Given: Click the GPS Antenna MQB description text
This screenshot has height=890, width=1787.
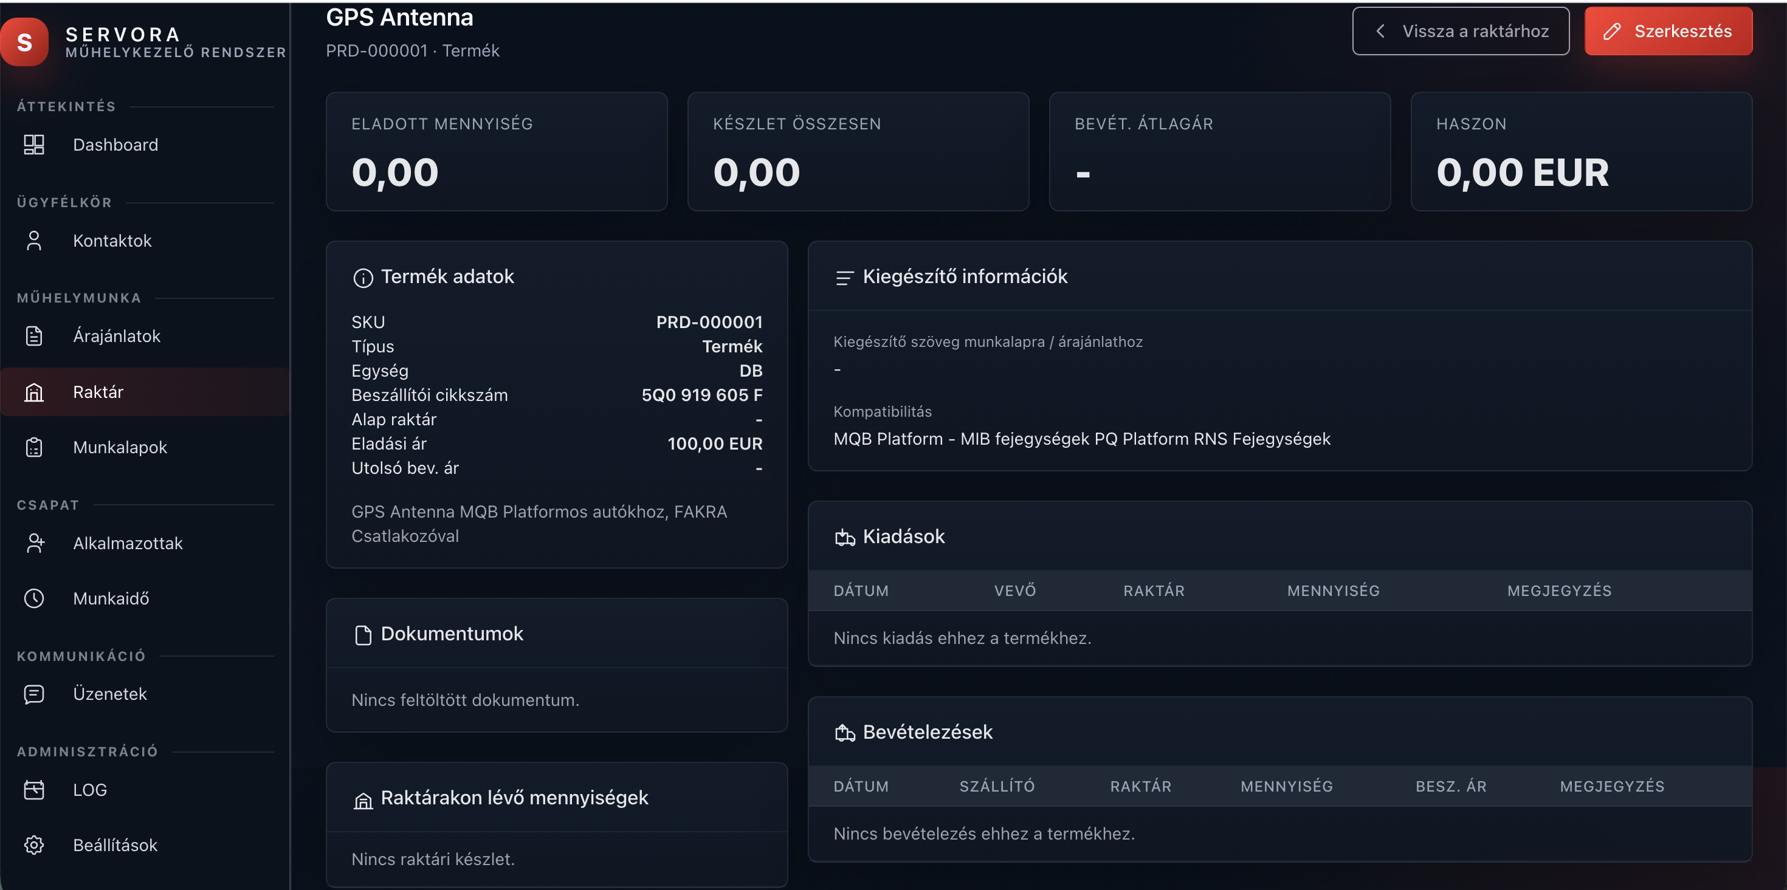Looking at the screenshot, I should click(539, 524).
